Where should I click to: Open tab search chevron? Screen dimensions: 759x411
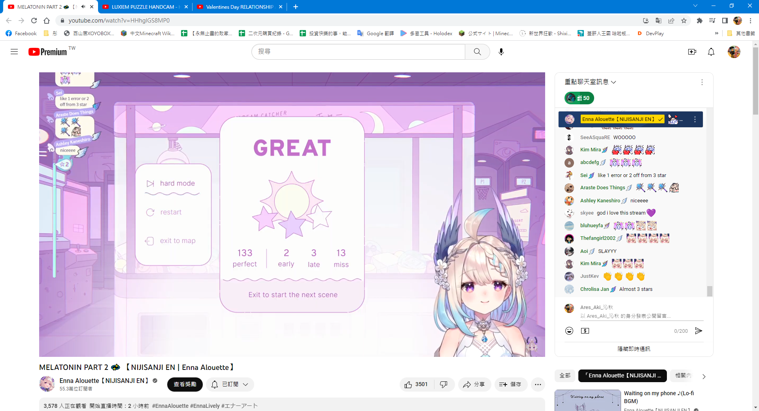tap(695, 6)
